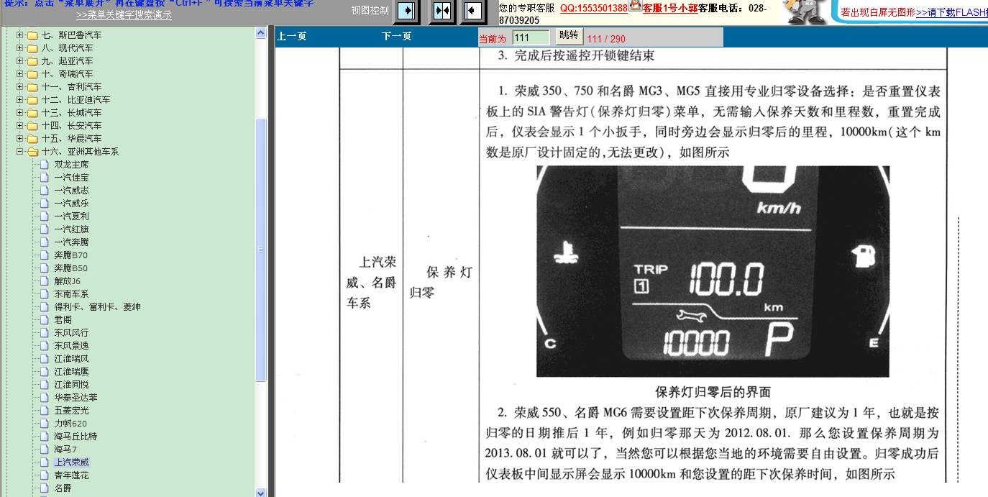Image resolution: width=988 pixels, height=497 pixels.
Task: Click the tree panel vertical scrollbar thumb
Action: pos(261,250)
